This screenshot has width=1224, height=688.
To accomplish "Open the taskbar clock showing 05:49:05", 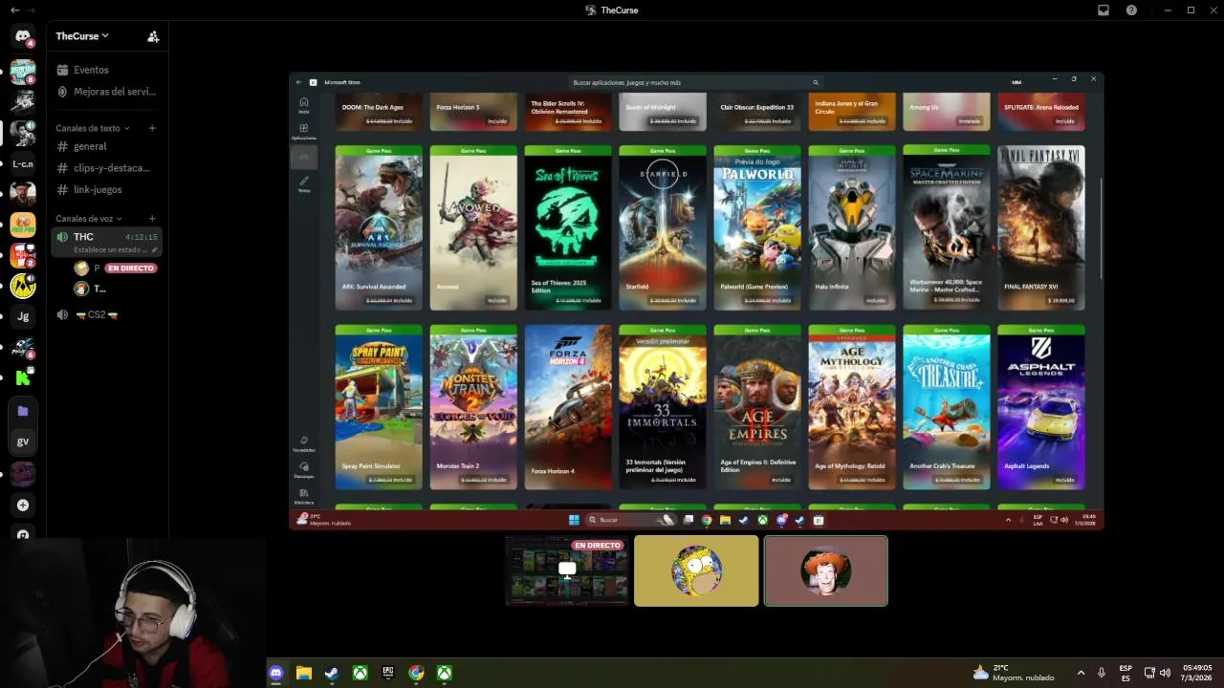I will pos(1197,673).
